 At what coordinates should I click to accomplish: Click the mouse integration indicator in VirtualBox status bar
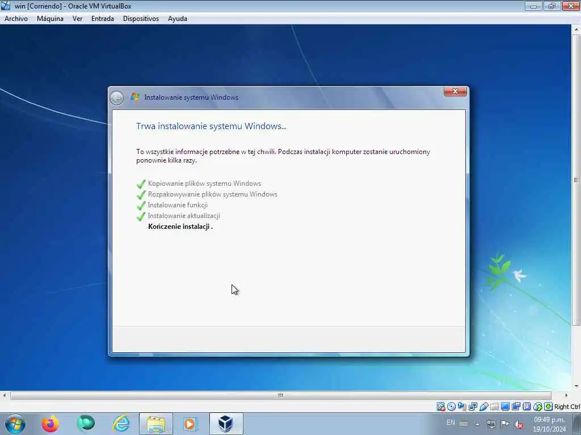point(538,407)
